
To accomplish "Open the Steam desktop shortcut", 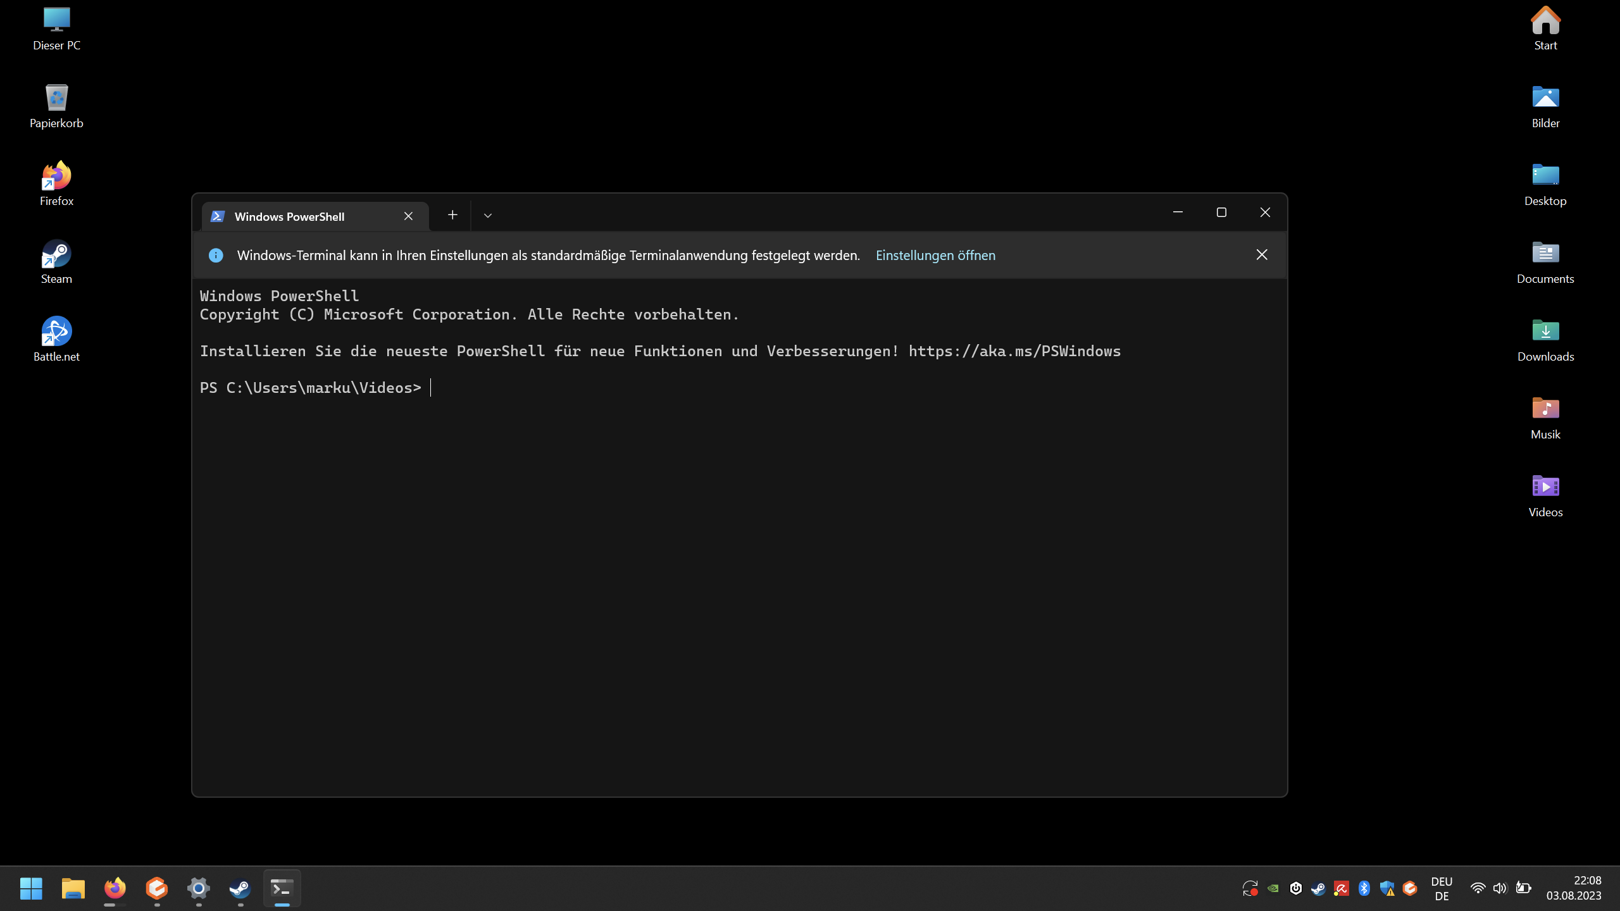I will coord(56,261).
